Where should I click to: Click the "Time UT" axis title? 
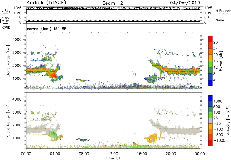[113, 158]
